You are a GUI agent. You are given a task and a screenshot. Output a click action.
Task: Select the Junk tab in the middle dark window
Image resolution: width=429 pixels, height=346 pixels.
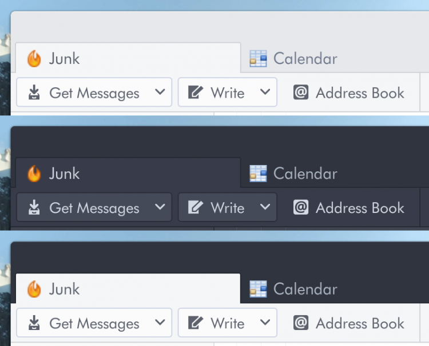128,173
